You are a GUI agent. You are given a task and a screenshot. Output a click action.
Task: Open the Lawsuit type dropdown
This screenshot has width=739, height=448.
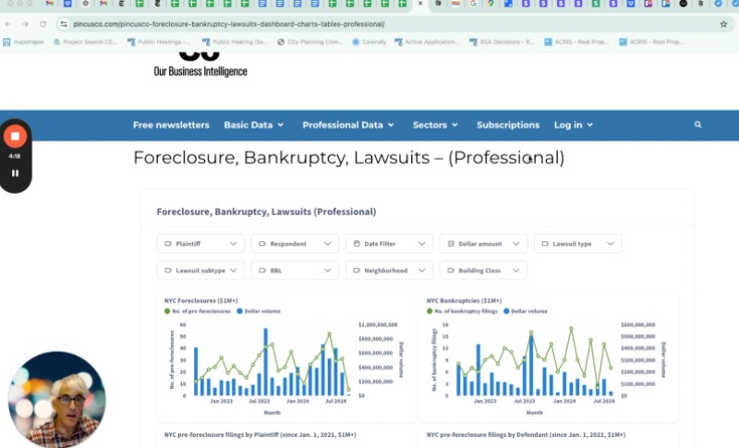[x=577, y=244]
